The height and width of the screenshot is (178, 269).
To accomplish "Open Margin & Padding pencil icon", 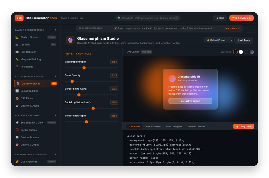I will (17, 59).
